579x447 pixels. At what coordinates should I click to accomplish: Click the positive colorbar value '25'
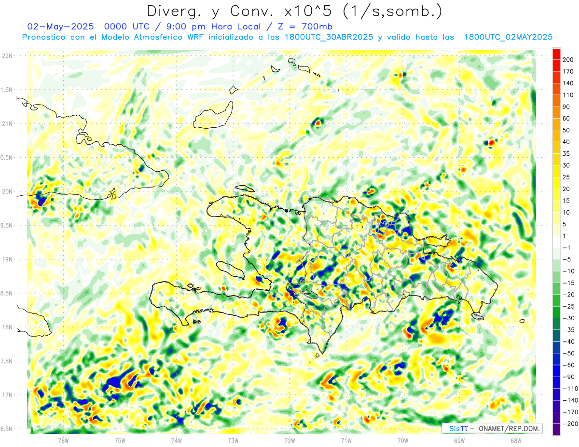click(566, 177)
